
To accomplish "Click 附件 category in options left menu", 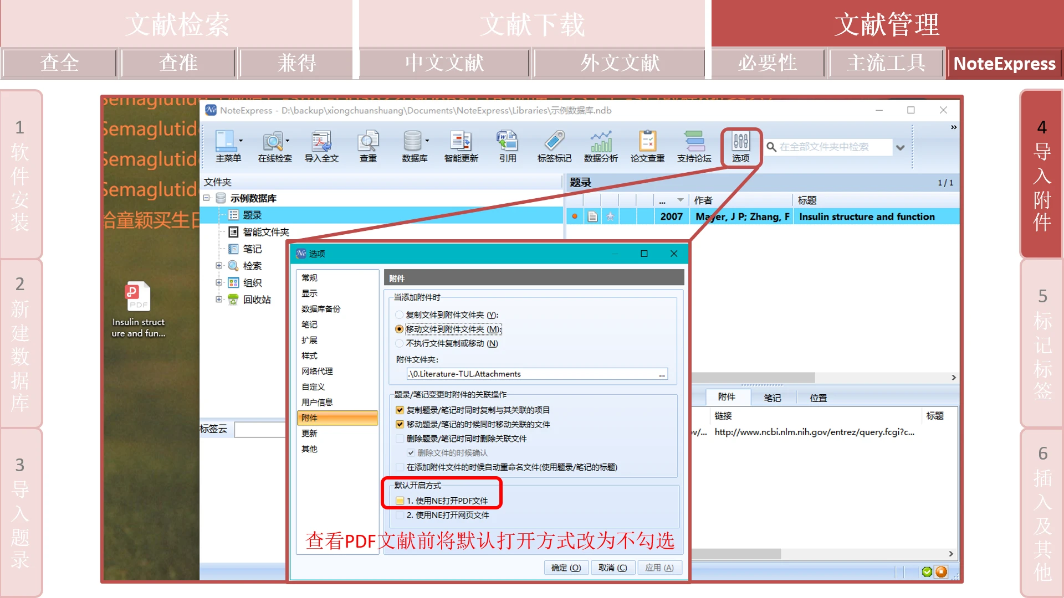I will (x=335, y=419).
